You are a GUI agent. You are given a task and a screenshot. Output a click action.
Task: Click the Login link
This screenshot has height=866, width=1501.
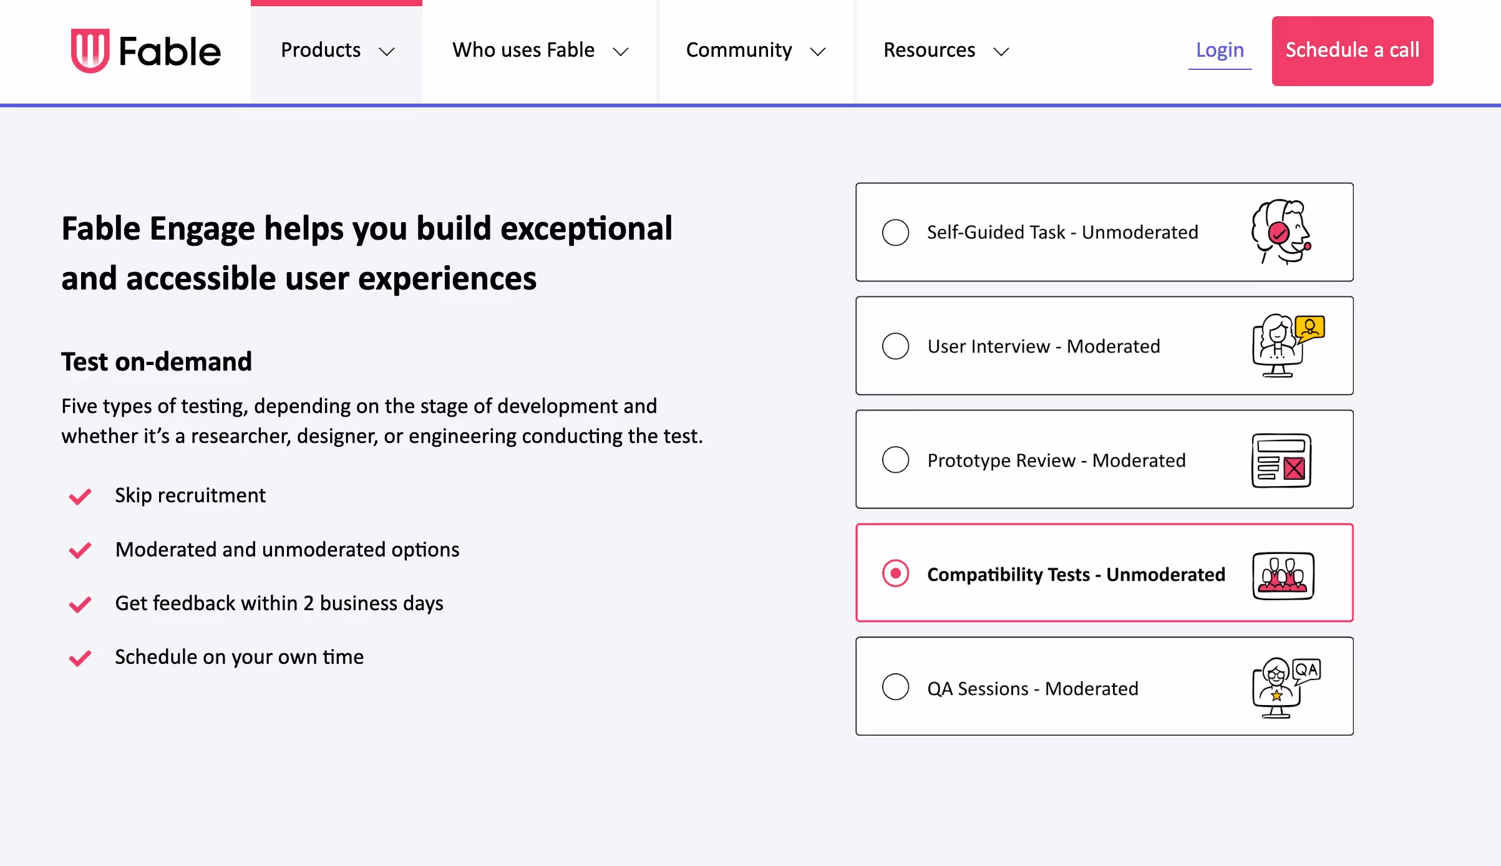[x=1219, y=51]
